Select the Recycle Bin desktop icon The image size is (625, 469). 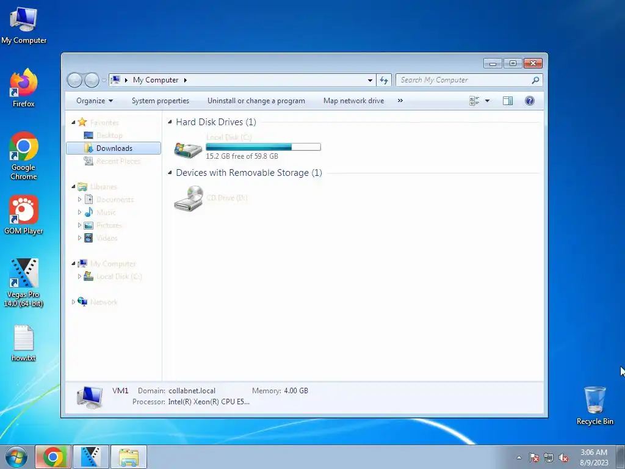pos(594,405)
